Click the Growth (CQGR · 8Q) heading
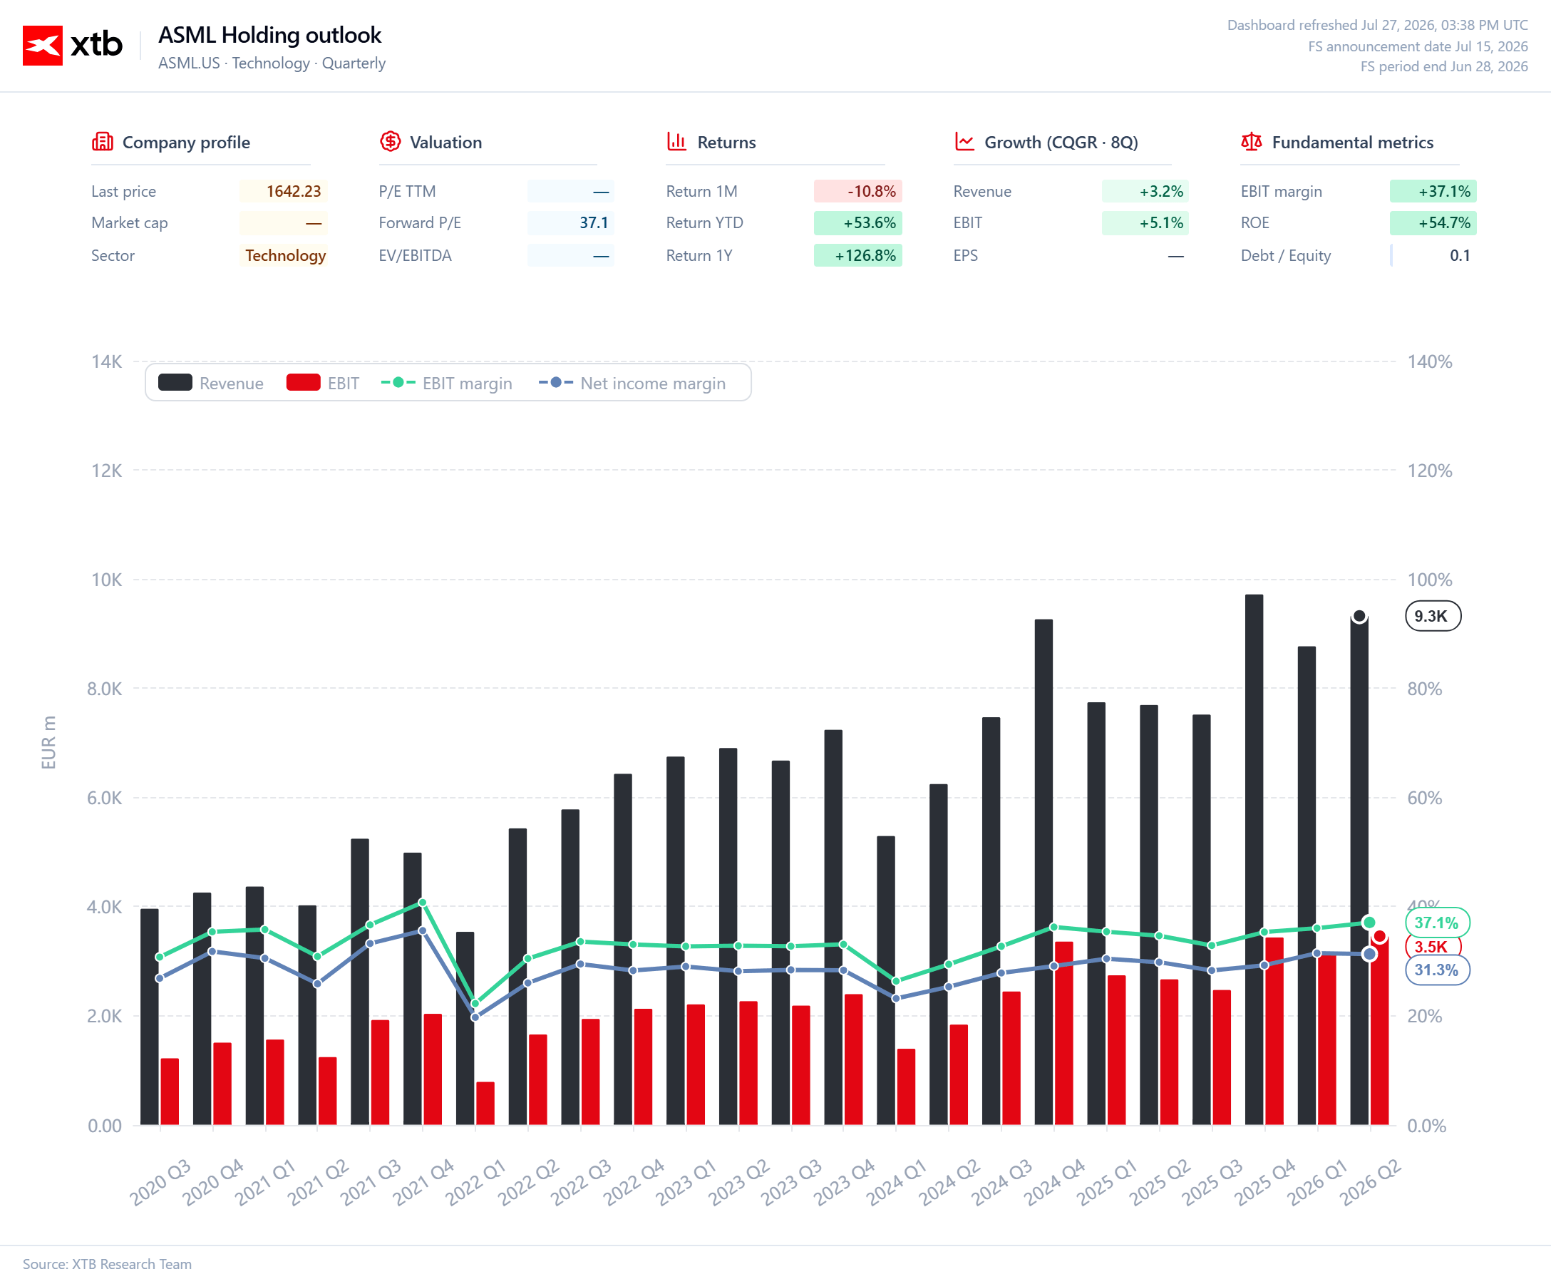The width and height of the screenshot is (1551, 1279). tap(1061, 142)
